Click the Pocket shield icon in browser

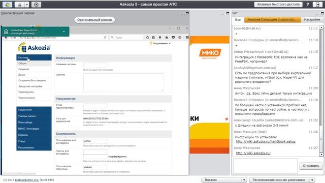pos(173,37)
